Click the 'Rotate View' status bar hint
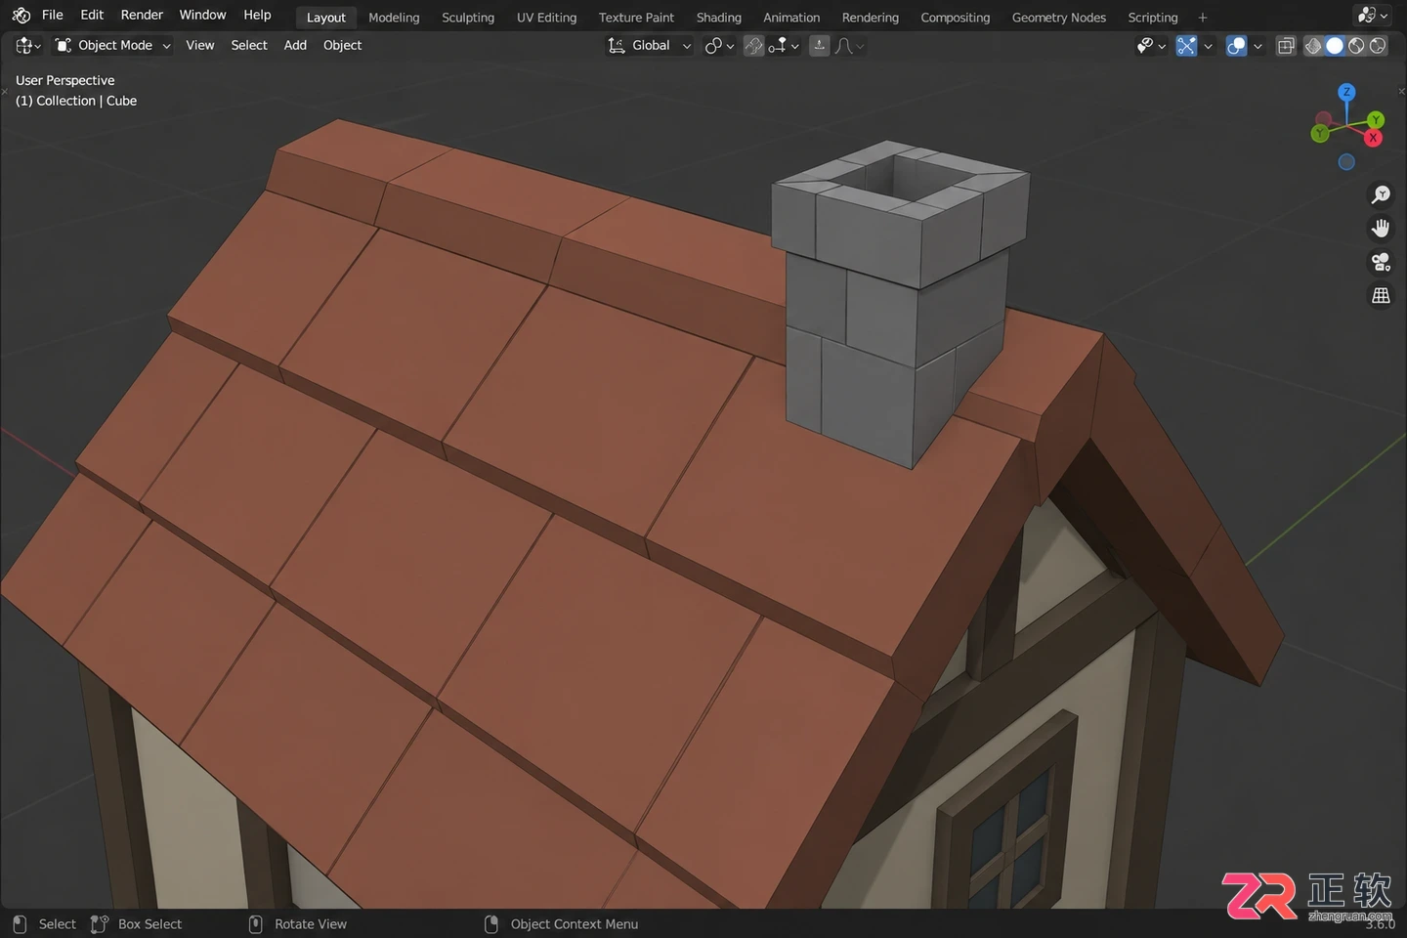 click(x=310, y=923)
